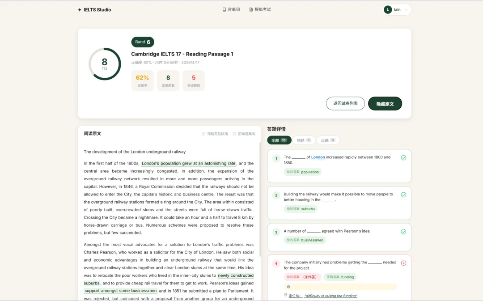Click the red number 4 badge
The height and width of the screenshot is (301, 483).
276,263
